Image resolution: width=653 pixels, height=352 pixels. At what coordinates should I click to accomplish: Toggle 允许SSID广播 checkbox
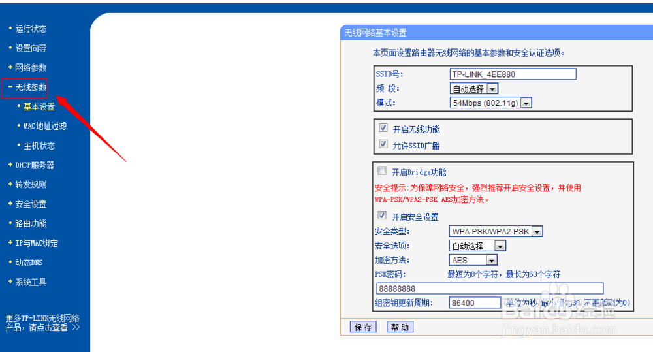click(383, 144)
